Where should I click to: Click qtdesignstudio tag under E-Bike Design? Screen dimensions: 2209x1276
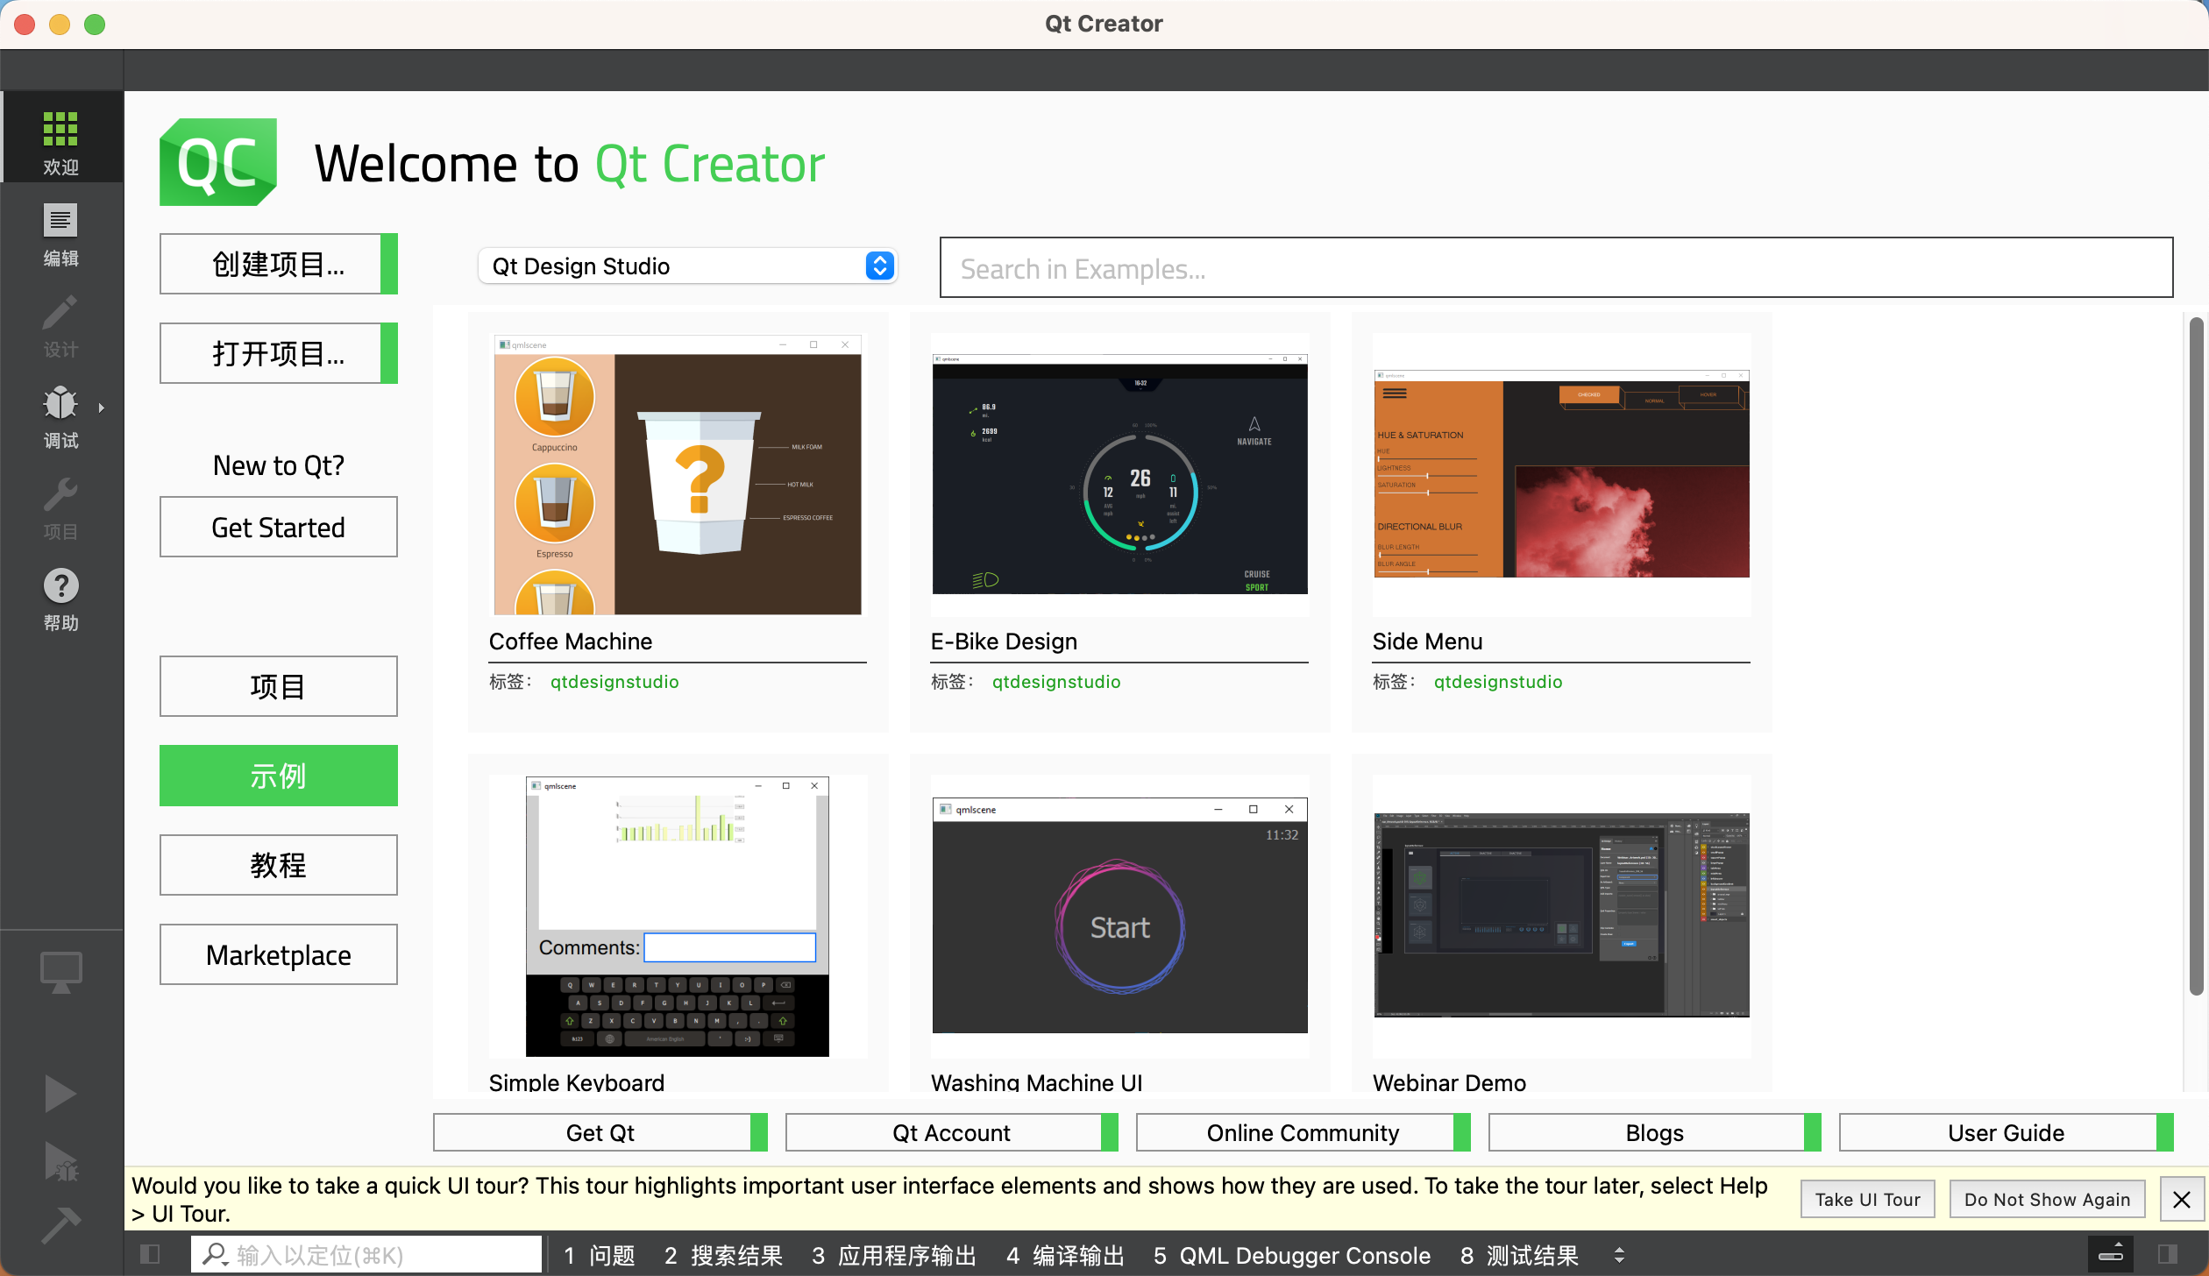click(1056, 682)
